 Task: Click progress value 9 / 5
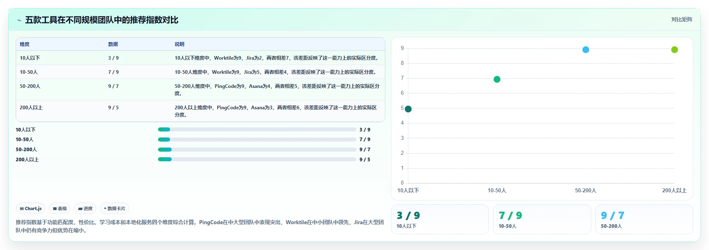(365, 160)
